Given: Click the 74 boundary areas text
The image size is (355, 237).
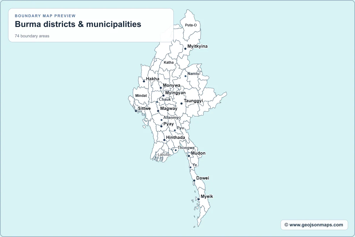Looking at the screenshot, I should 32,36.
